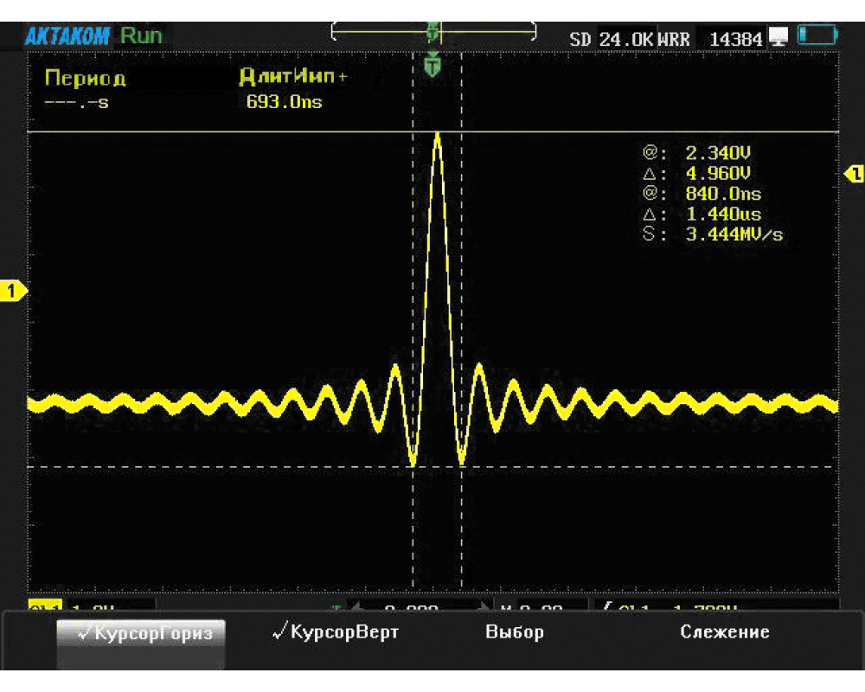This screenshot has width=865, height=692.
Task: Select the trigger marker inside the memory bar
Action: click(x=433, y=31)
